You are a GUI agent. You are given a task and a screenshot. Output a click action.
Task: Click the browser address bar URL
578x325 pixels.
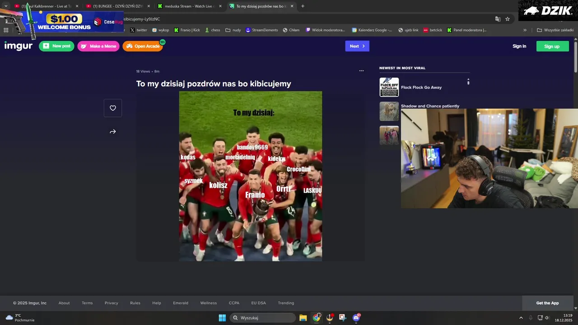tap(142, 19)
